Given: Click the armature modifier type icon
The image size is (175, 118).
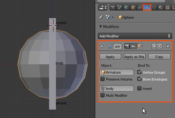Looking at the screenshot, I should 110,46.
